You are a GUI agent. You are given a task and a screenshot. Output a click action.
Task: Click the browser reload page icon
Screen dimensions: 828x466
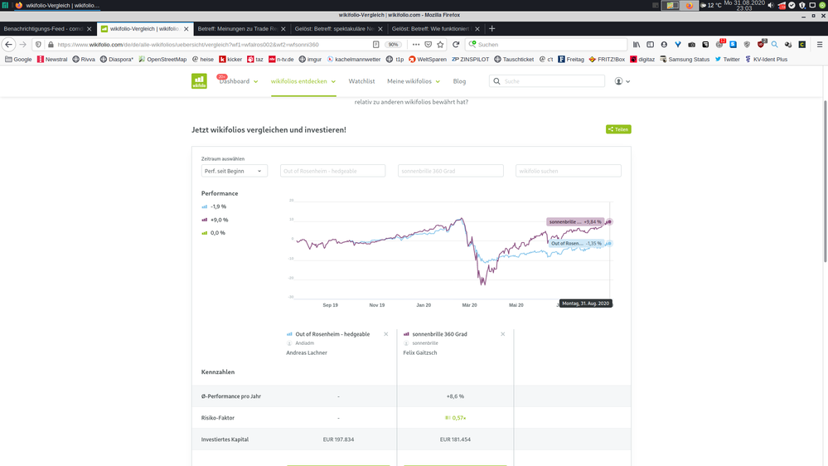456,45
